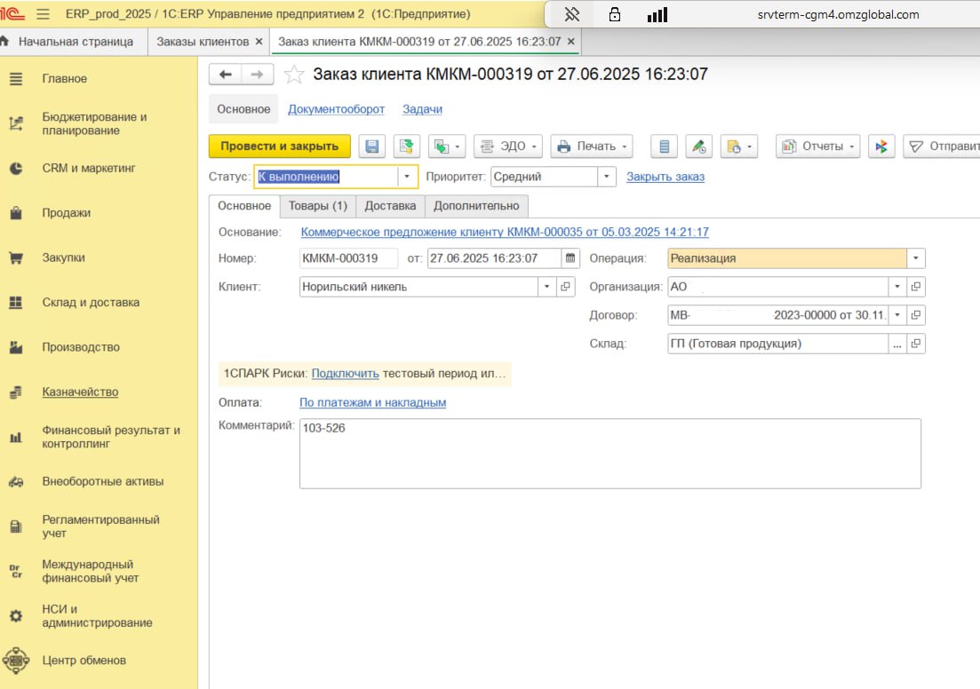Mark the order as favorite with star
The width and height of the screenshot is (980, 689).
(294, 75)
